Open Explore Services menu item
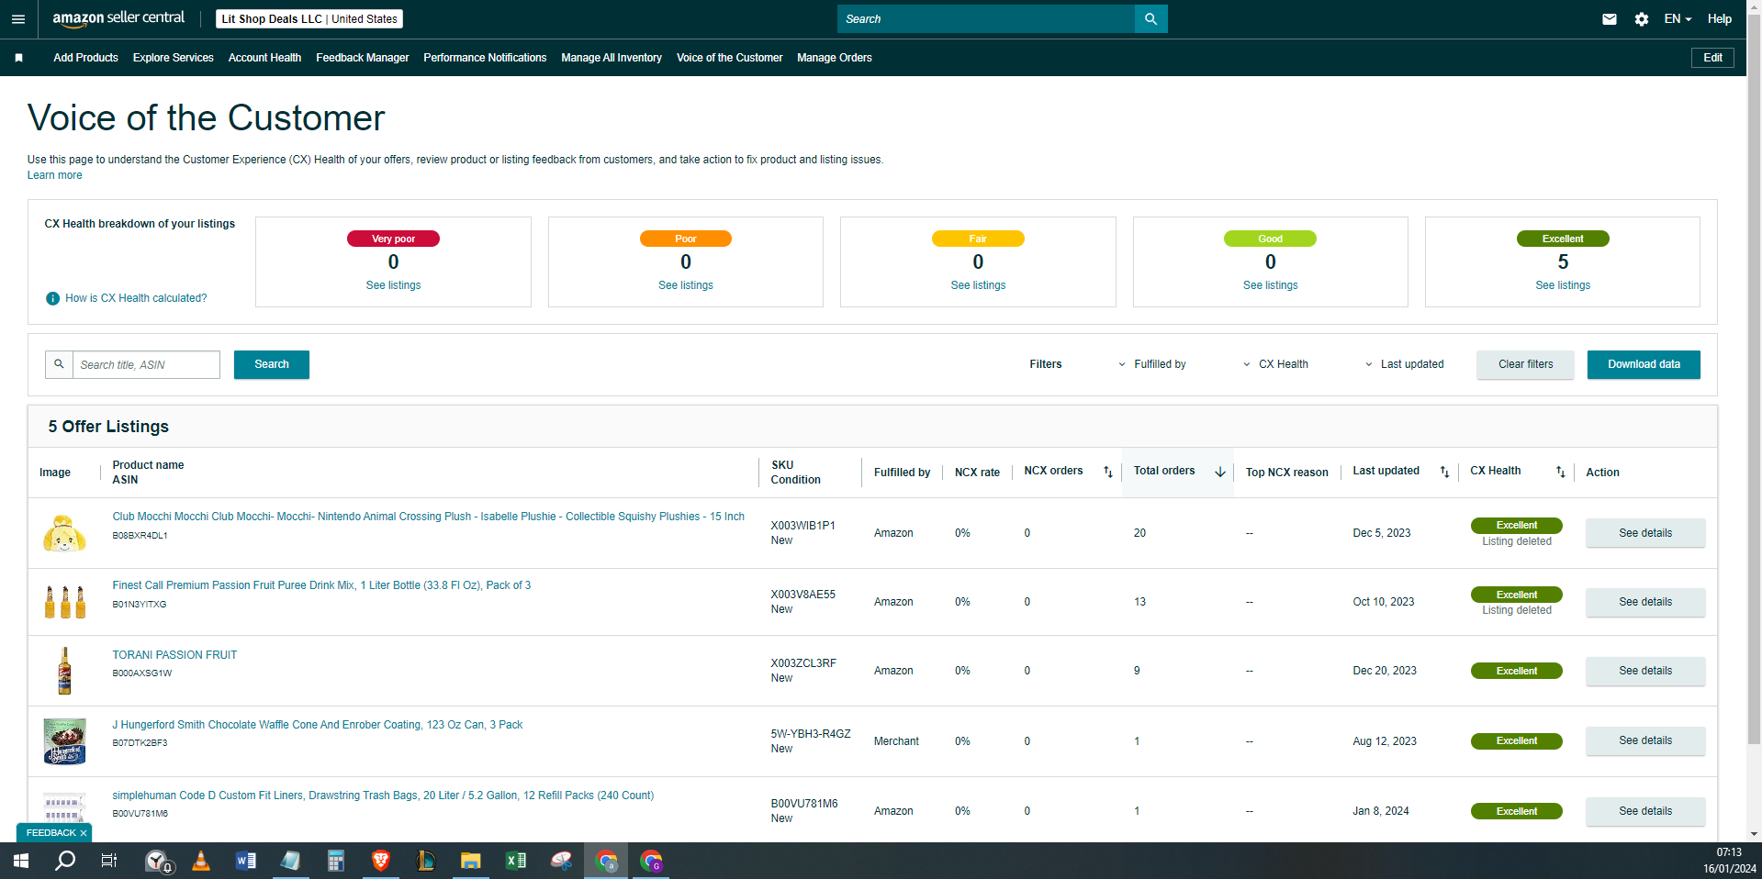 click(173, 58)
